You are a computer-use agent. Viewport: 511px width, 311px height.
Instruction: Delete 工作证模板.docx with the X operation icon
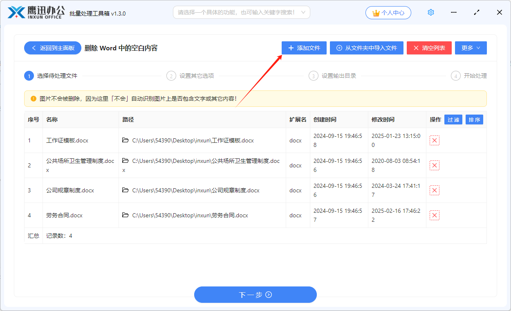[x=434, y=140]
